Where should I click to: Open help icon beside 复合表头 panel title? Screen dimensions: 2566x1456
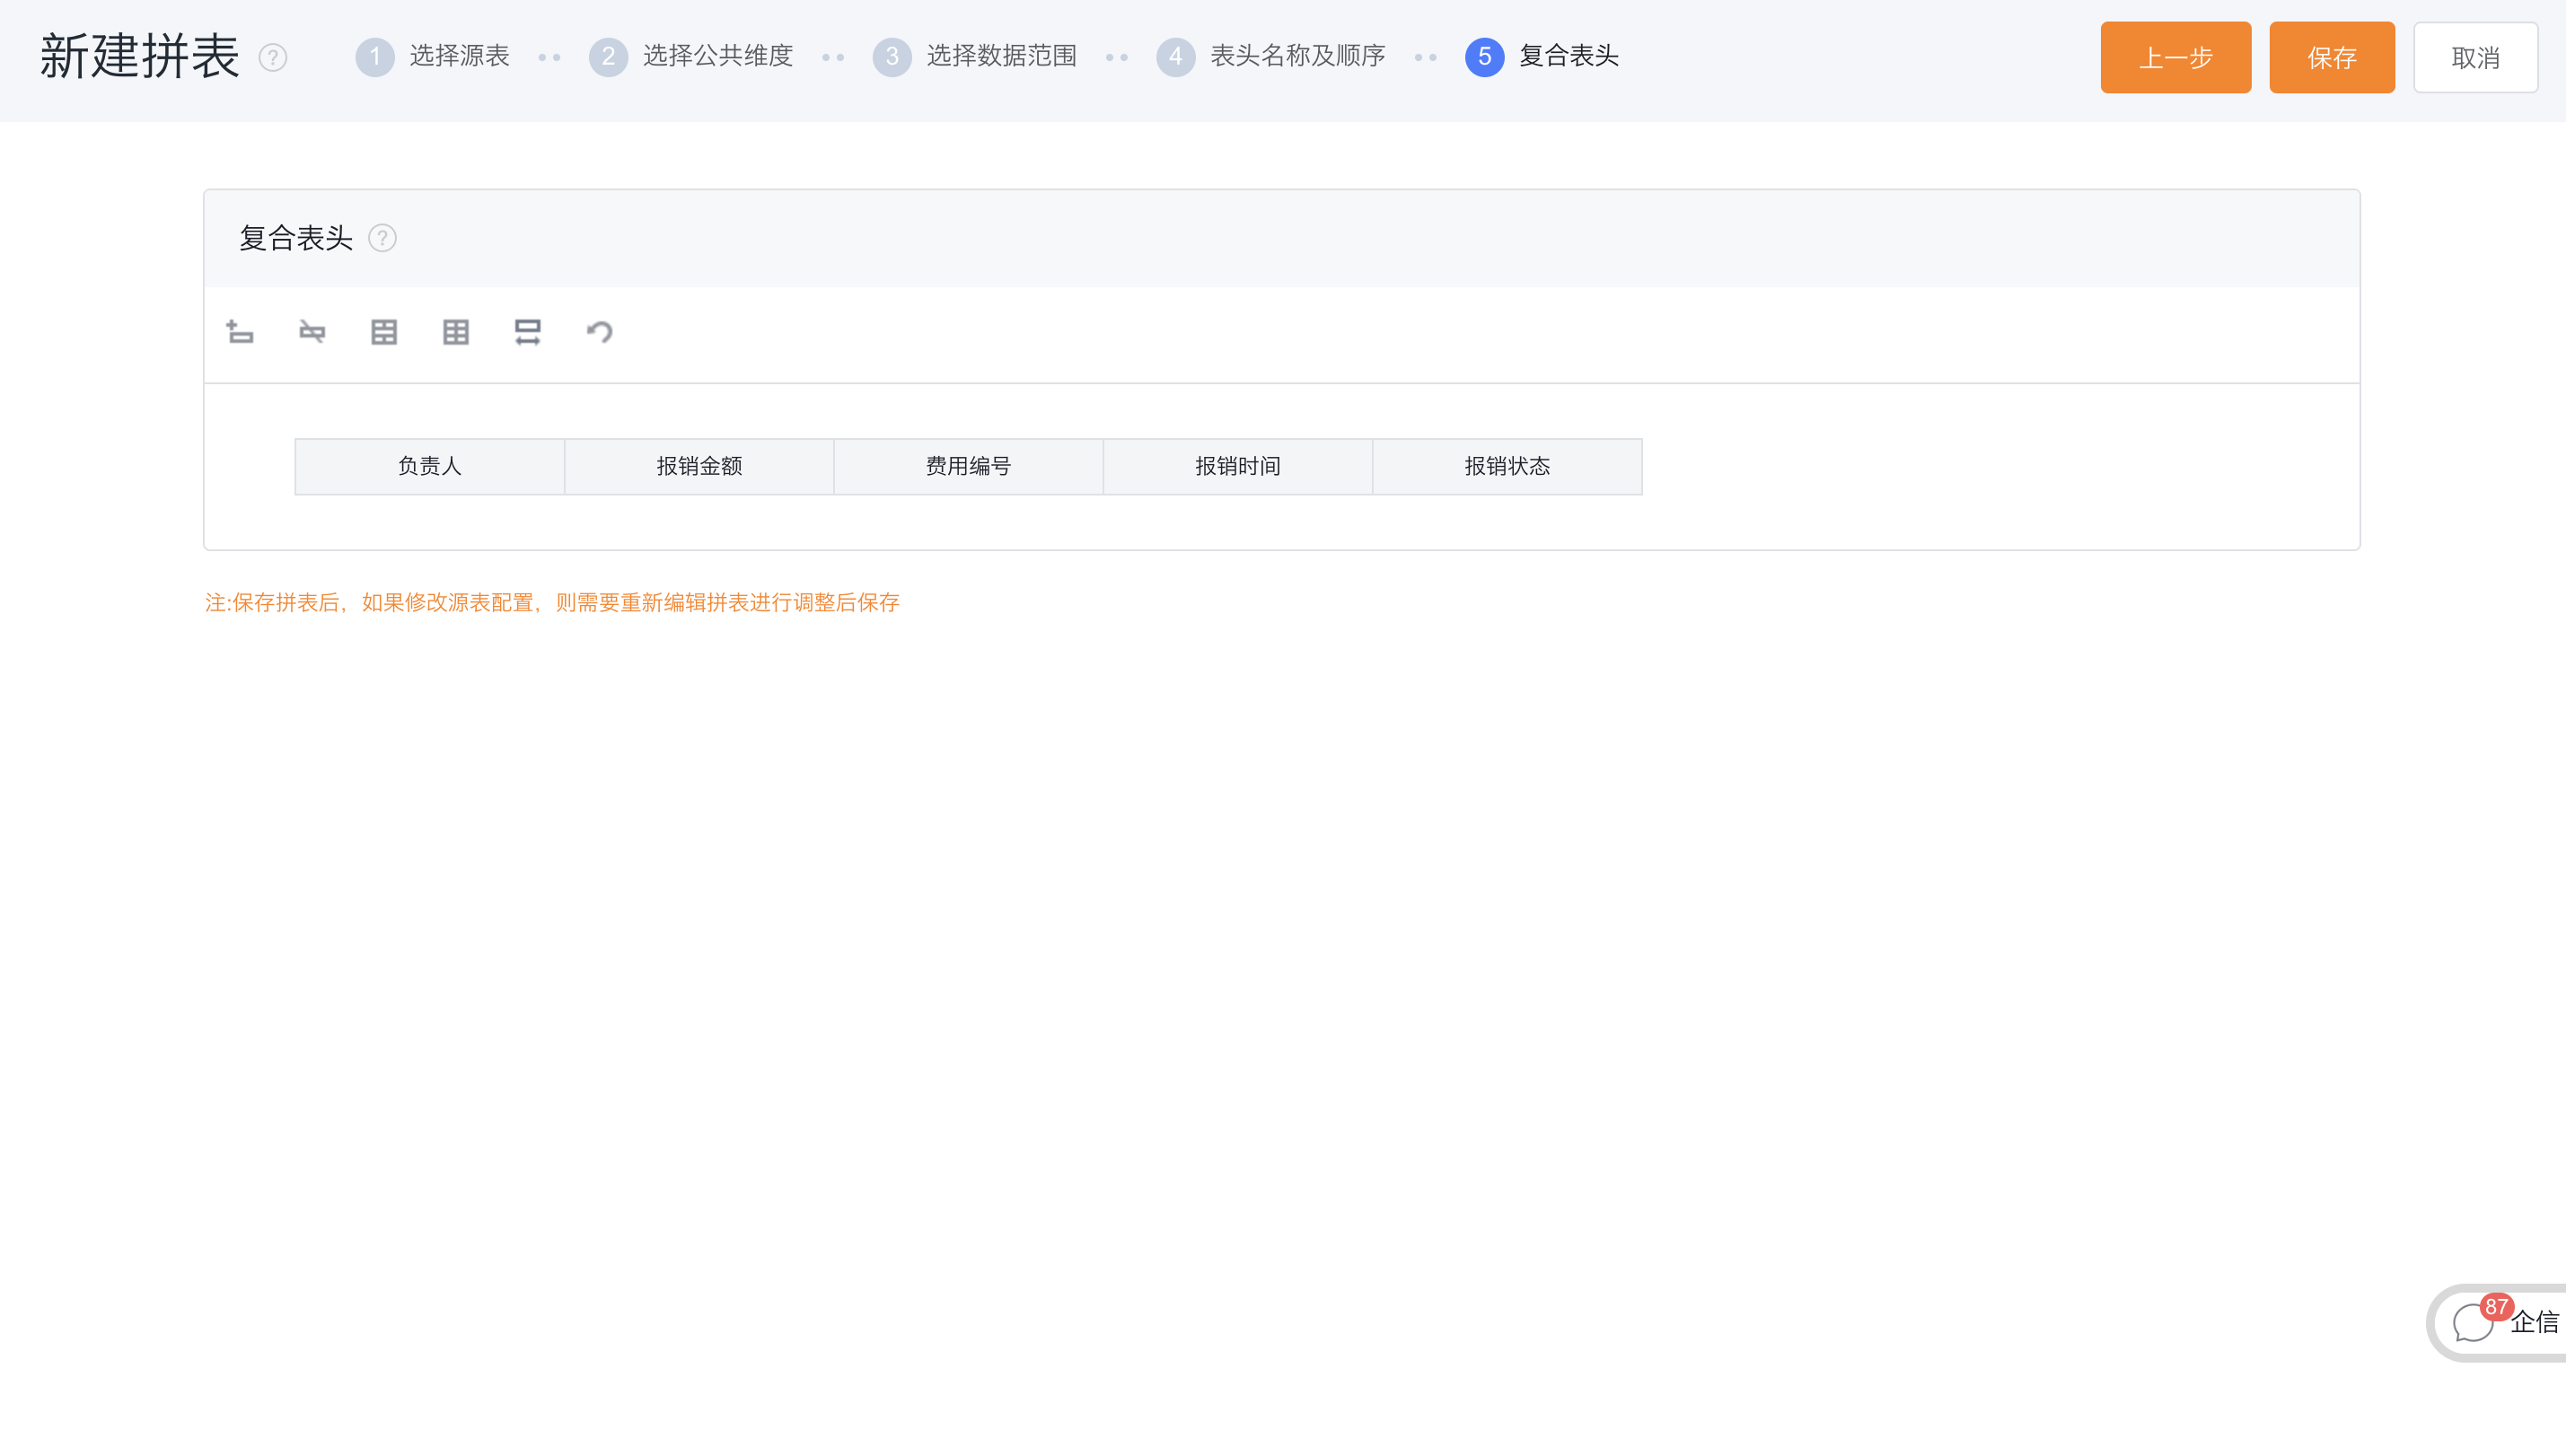point(382,238)
